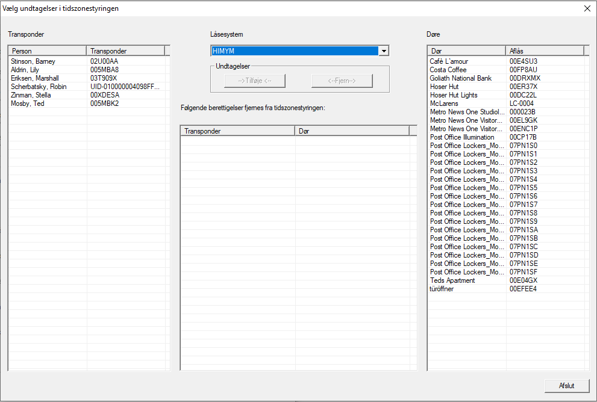Viewport: 597px width, 402px height.
Task: Click the Transponder header in the exceptions table
Action: (x=237, y=131)
